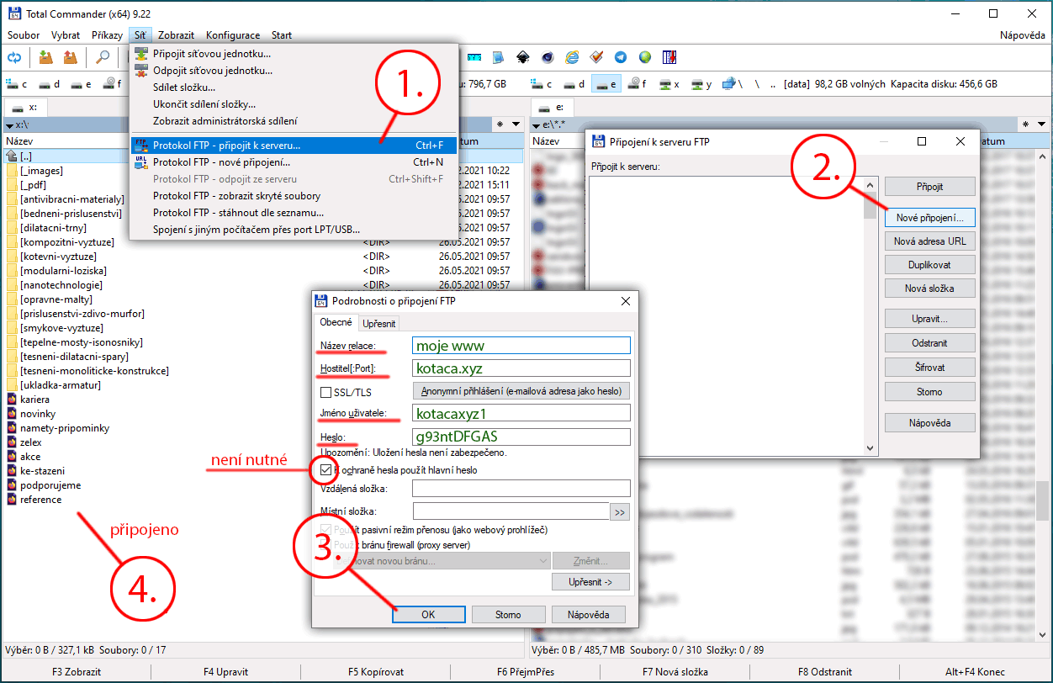This screenshot has width=1053, height=683.
Task: Select 'Protokol FTP - nové připojení...' menu item
Action: (x=221, y=162)
